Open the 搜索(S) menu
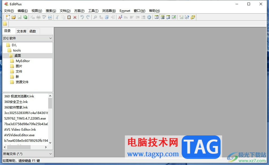 (x=51, y=11)
